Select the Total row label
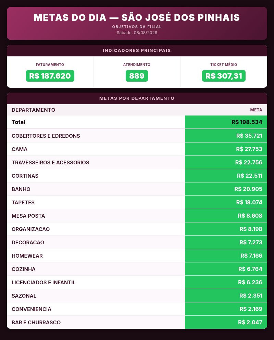 click(x=18, y=122)
